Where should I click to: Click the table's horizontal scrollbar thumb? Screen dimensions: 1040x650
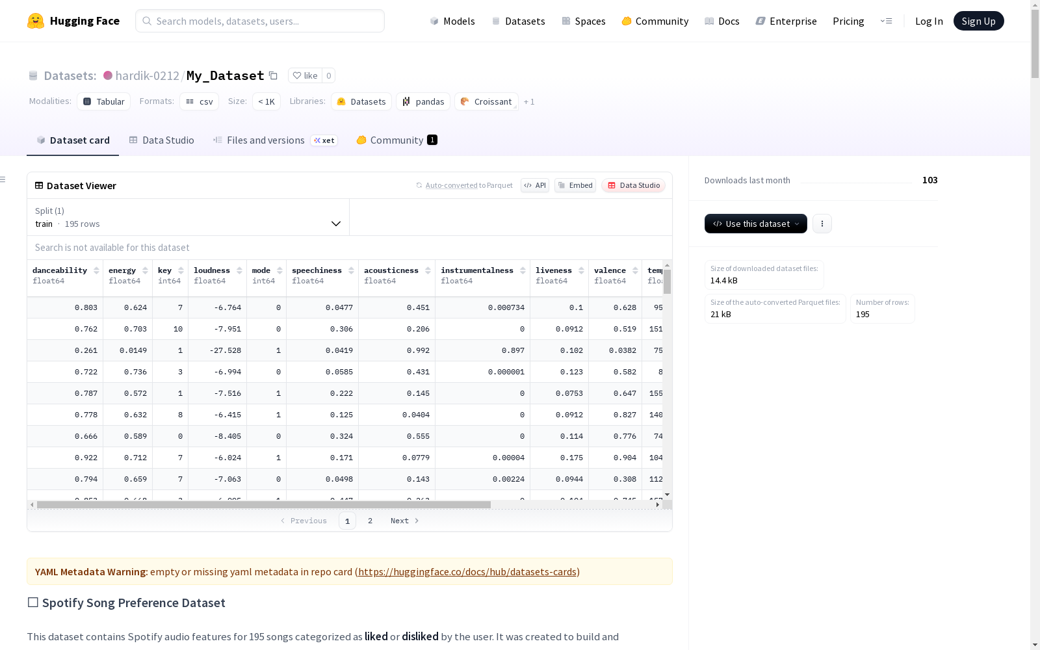(x=263, y=504)
